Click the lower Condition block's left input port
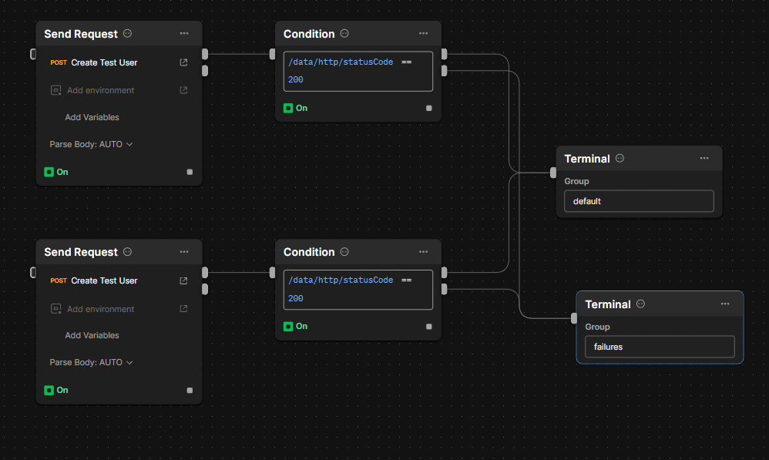Viewport: 769px width, 460px height. [x=272, y=272]
